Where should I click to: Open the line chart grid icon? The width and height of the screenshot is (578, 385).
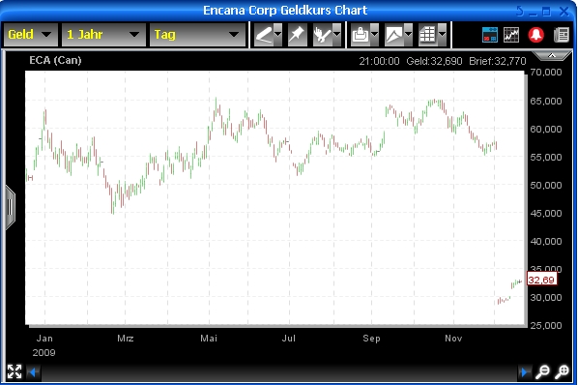(511, 35)
